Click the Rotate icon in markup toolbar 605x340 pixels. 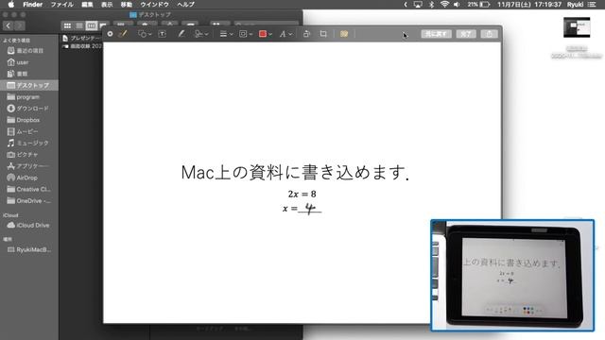pos(306,34)
